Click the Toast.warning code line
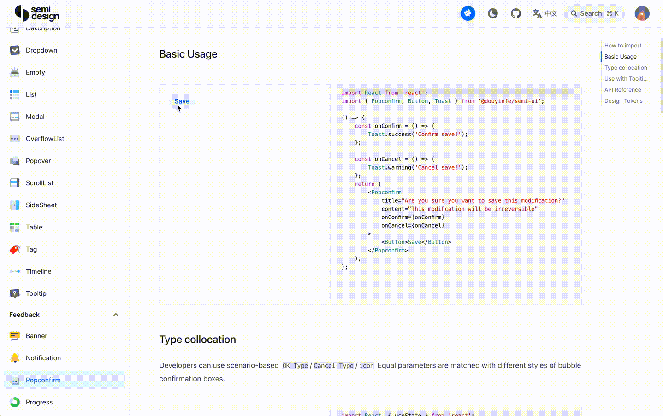The image size is (663, 416). click(418, 167)
